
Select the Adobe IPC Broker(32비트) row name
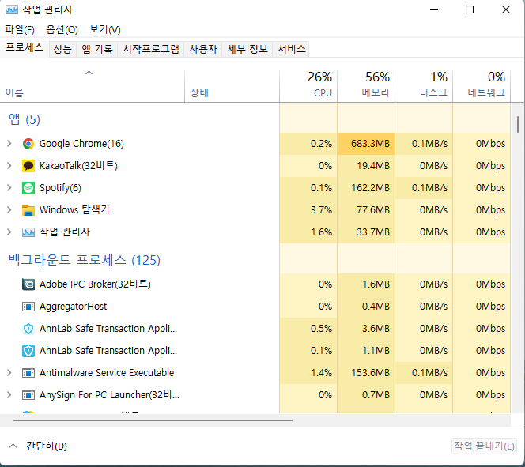95,284
